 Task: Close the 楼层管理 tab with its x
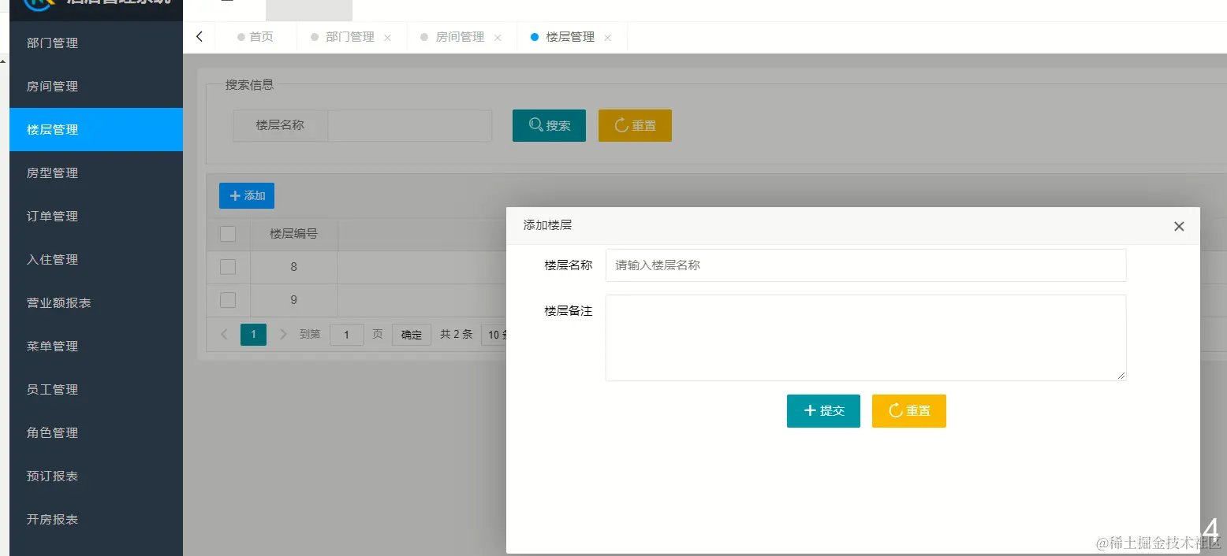pyautogui.click(x=607, y=38)
